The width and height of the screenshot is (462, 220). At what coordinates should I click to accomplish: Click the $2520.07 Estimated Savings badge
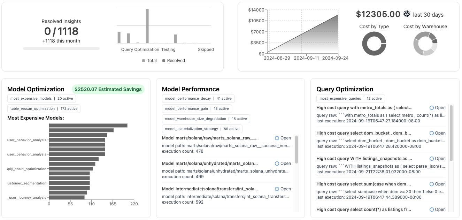coord(108,89)
